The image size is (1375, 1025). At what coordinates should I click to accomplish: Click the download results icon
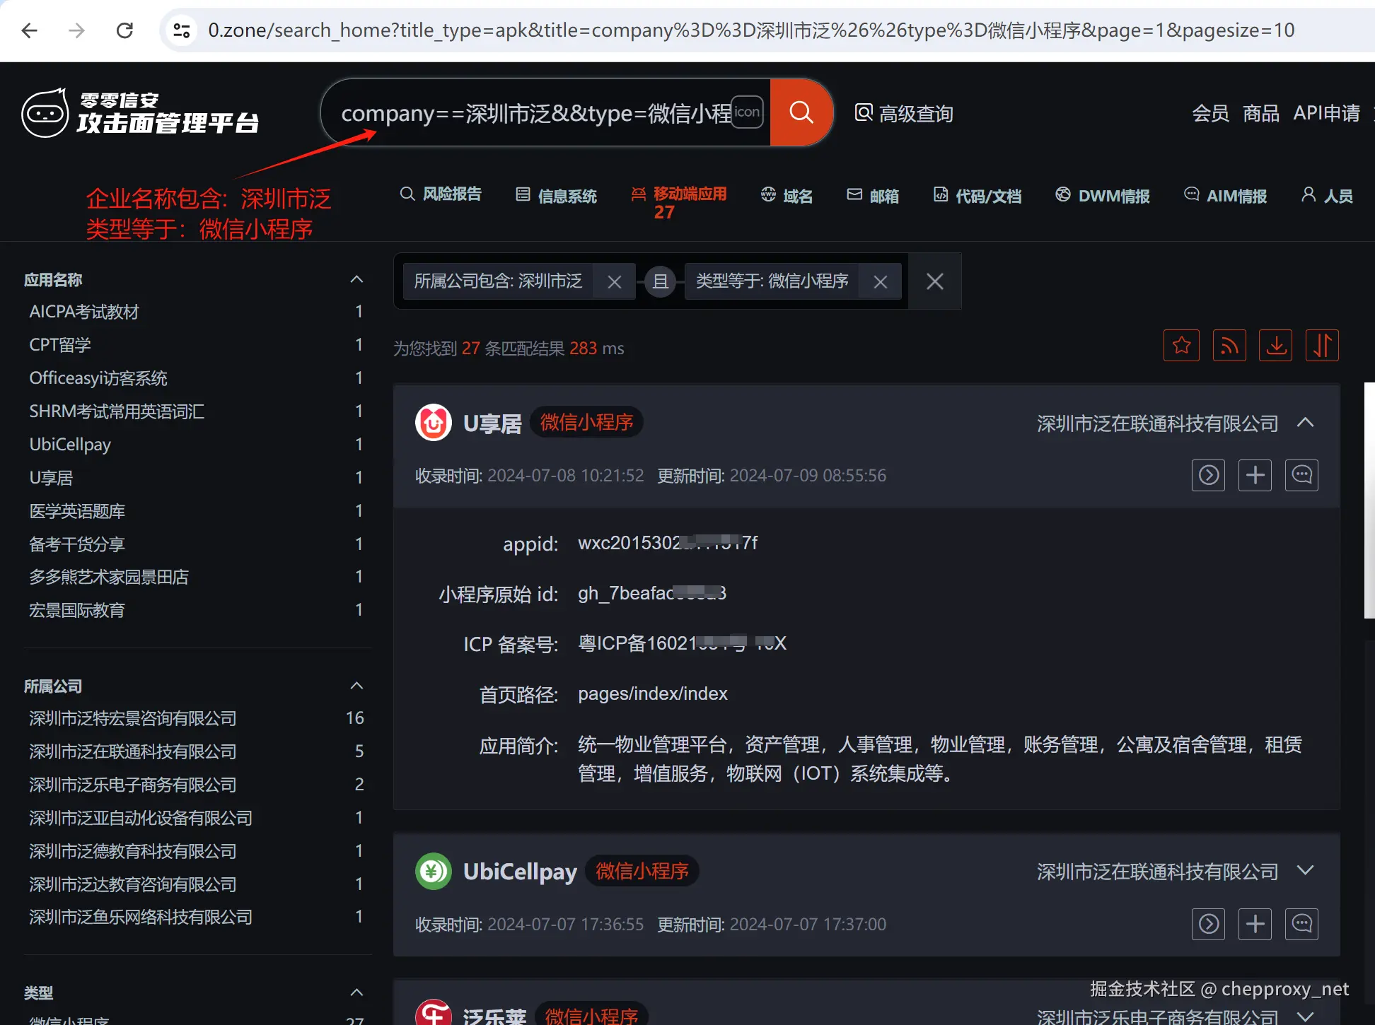pyautogui.click(x=1276, y=346)
